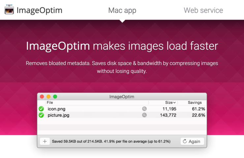Open the ImageOptim home link text
This screenshot has height=158, width=244.
tap(39, 11)
